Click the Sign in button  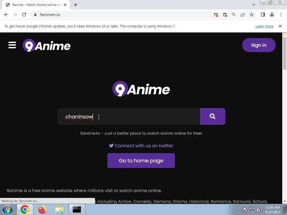pyautogui.click(x=259, y=45)
